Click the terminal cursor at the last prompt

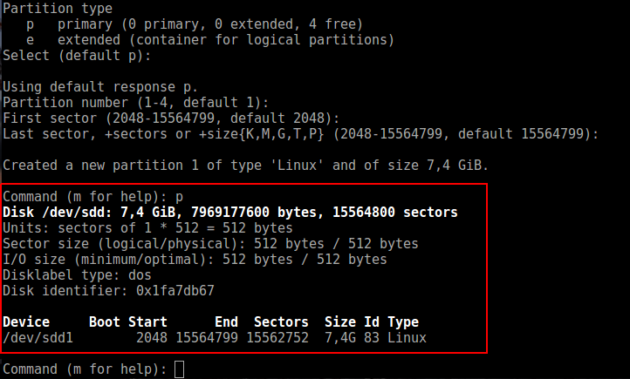point(180,369)
